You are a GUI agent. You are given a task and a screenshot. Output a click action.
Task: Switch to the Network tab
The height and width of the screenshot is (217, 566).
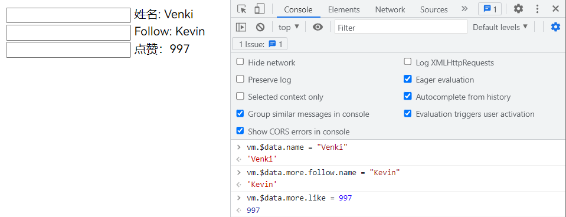point(390,10)
